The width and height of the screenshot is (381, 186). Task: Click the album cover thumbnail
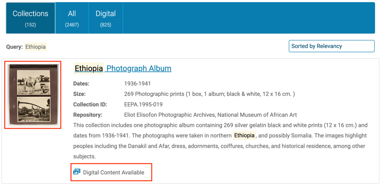[x=33, y=95]
